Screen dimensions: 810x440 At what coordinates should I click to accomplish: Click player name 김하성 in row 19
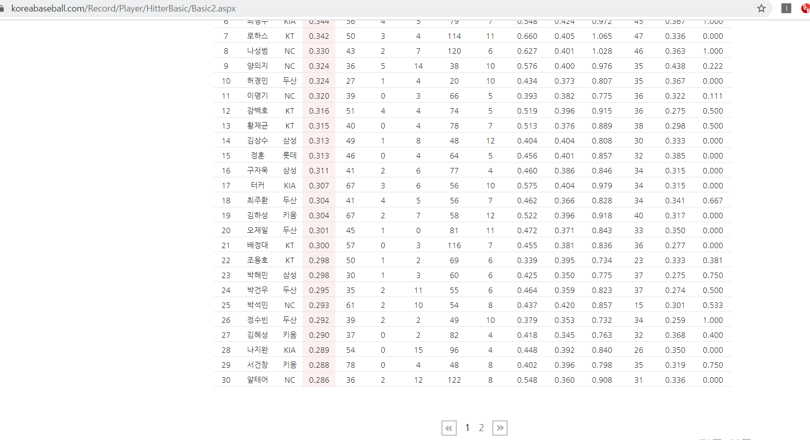click(x=258, y=215)
